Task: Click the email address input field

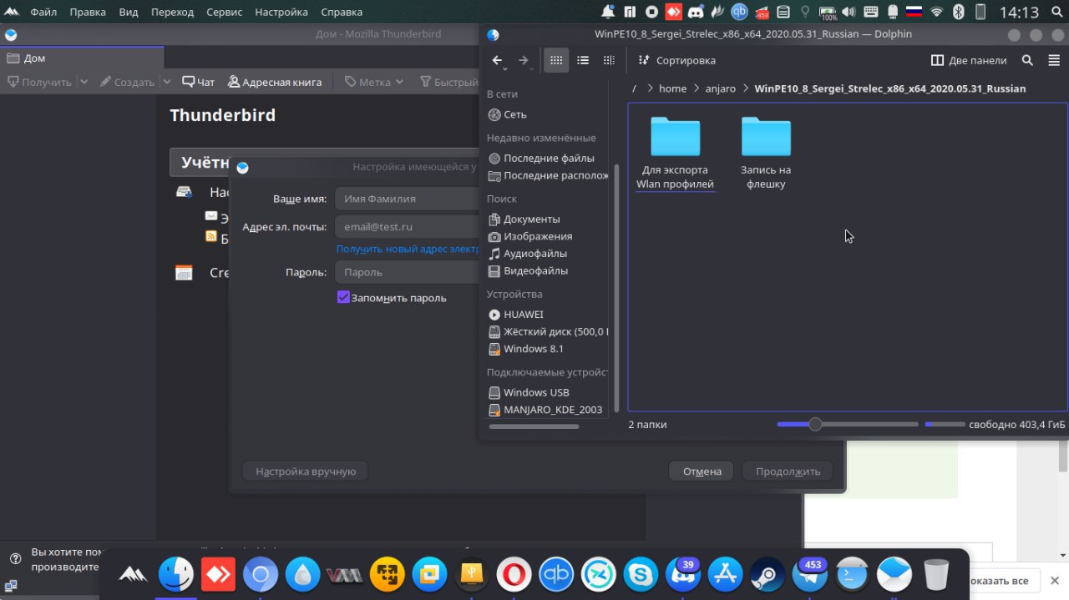Action: point(407,226)
